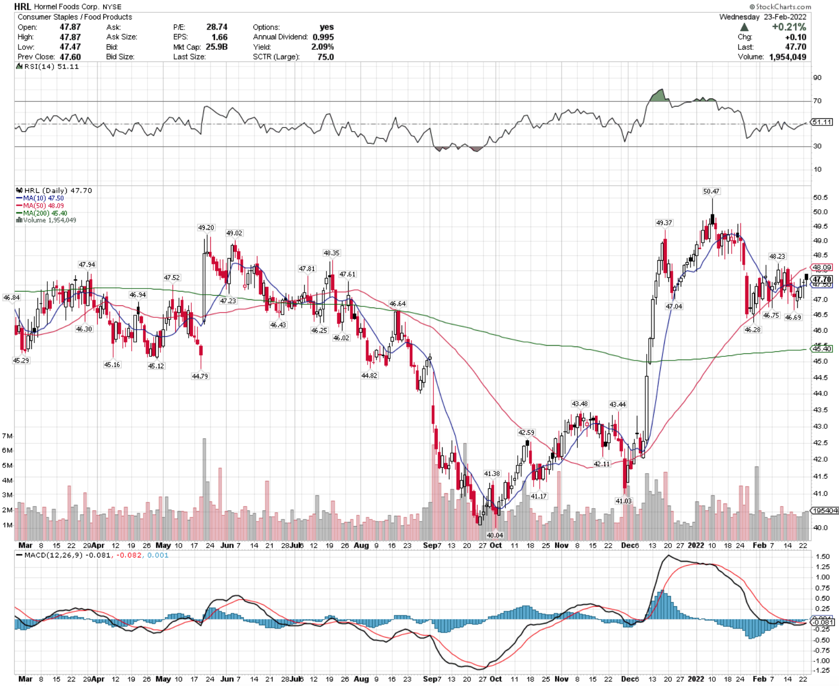This screenshot has height=686, width=839.
Task: Click the P/E value 28.74
Action: pyautogui.click(x=217, y=27)
